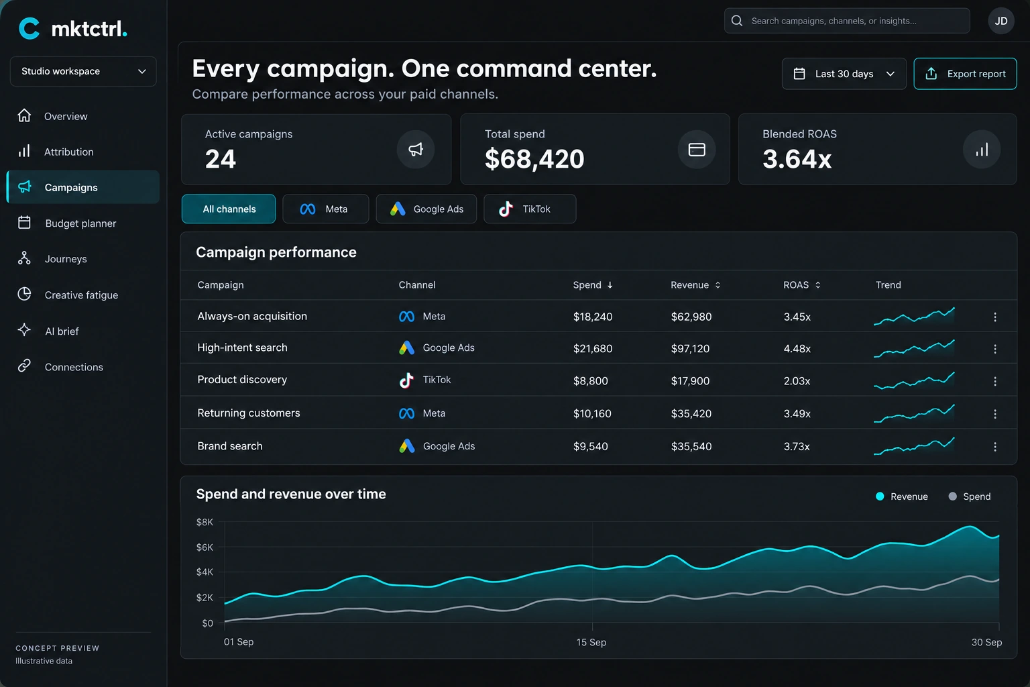This screenshot has width=1030, height=687.
Task: Open row menu for Returning customers
Action: coord(995,414)
